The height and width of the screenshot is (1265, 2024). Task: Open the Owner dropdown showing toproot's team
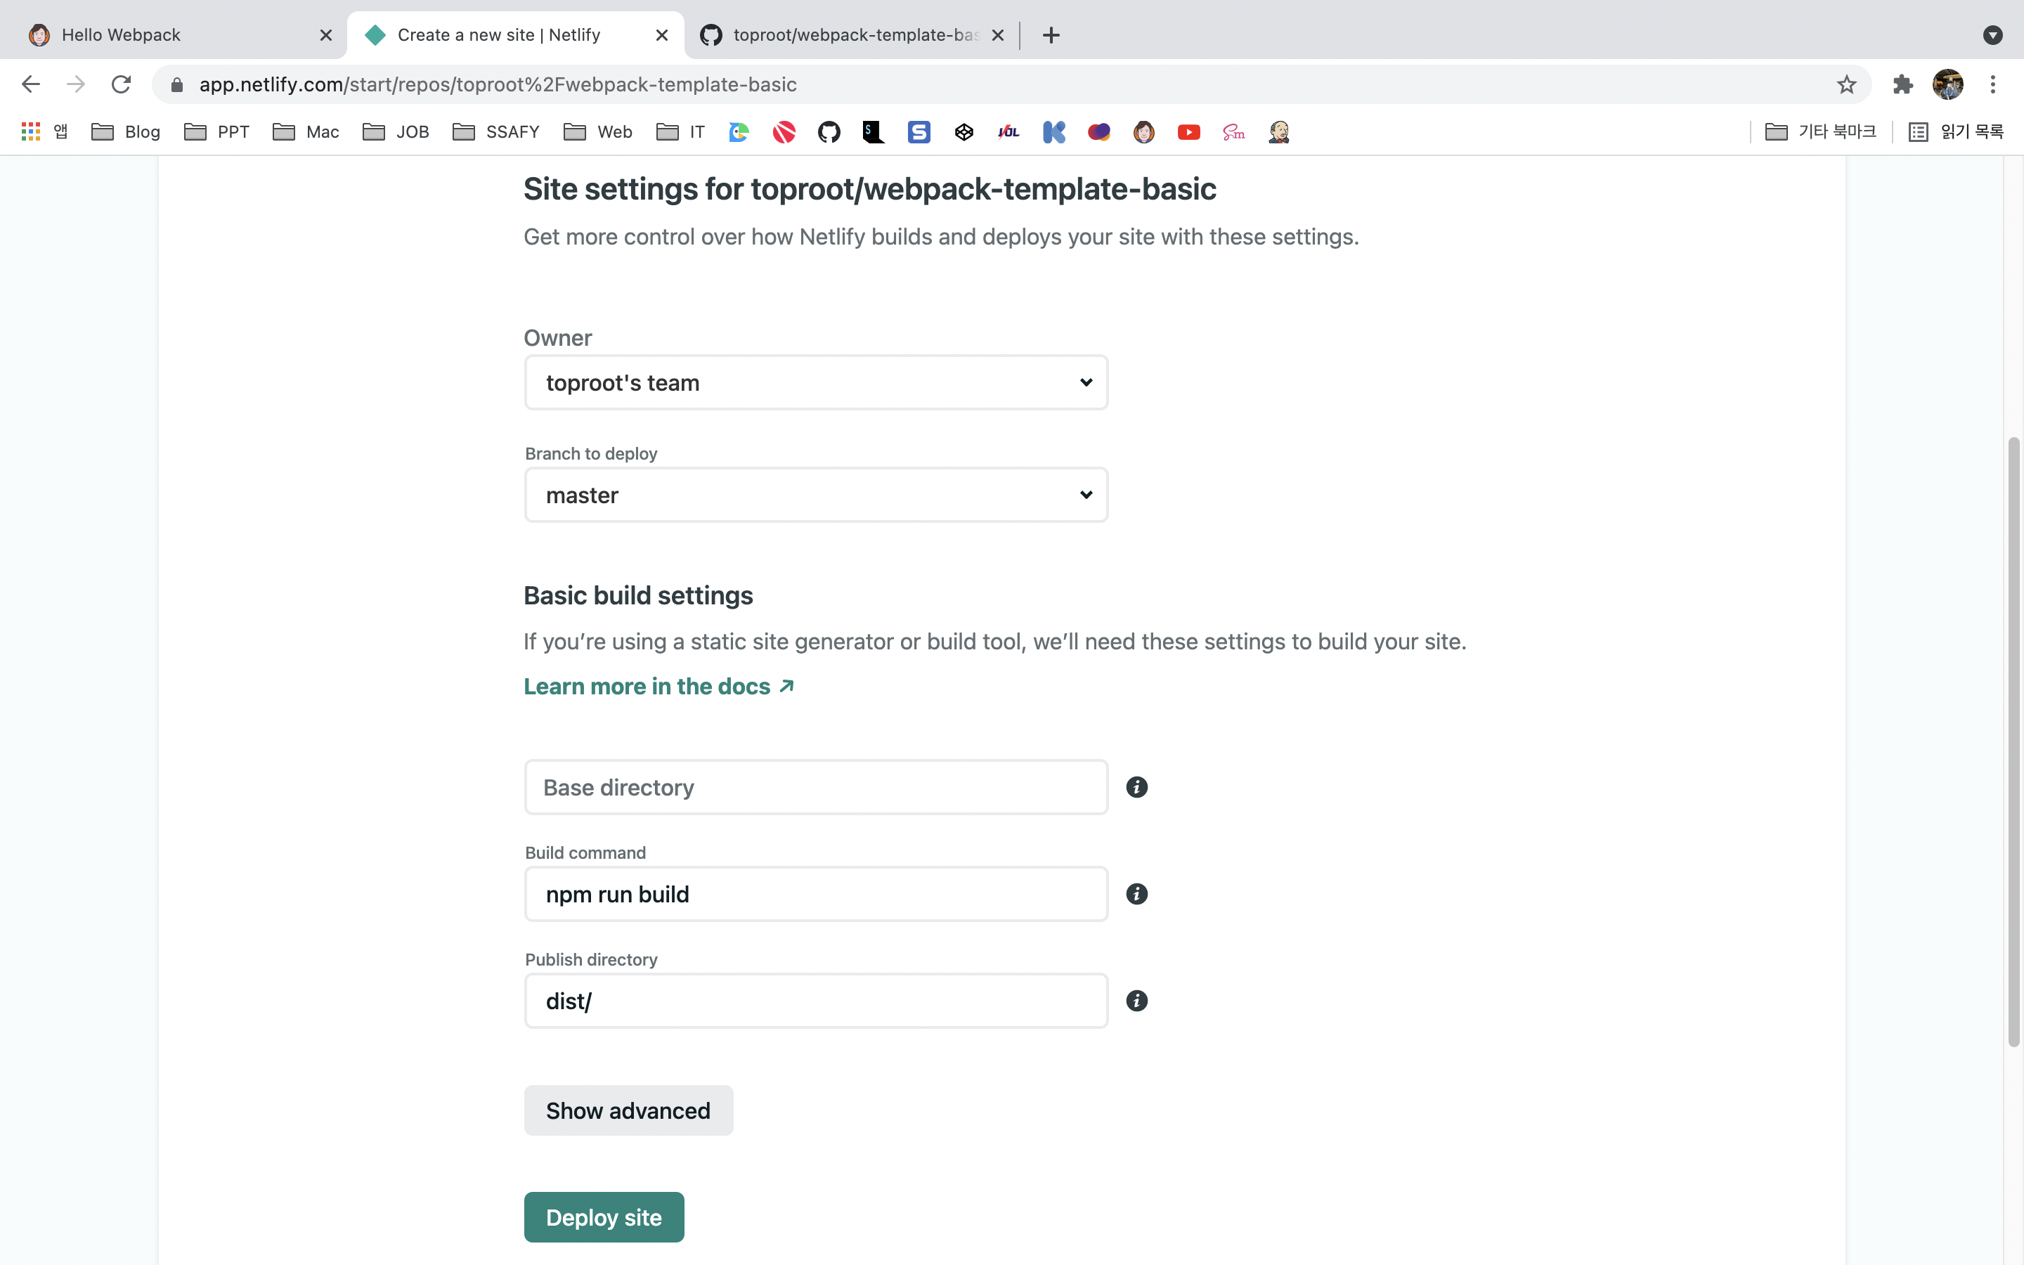pos(815,382)
